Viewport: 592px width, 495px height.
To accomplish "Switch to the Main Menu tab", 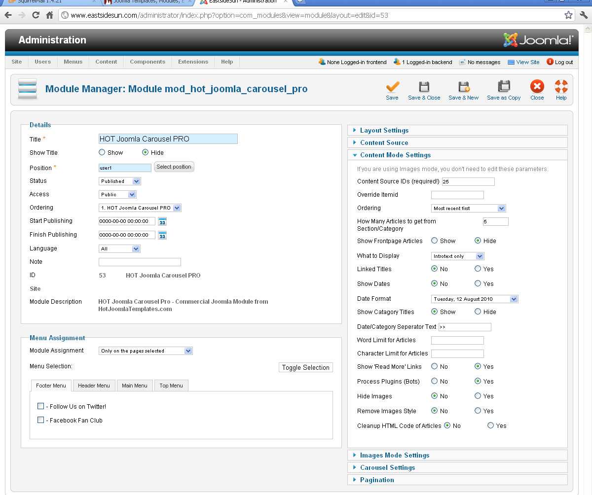I will point(135,386).
